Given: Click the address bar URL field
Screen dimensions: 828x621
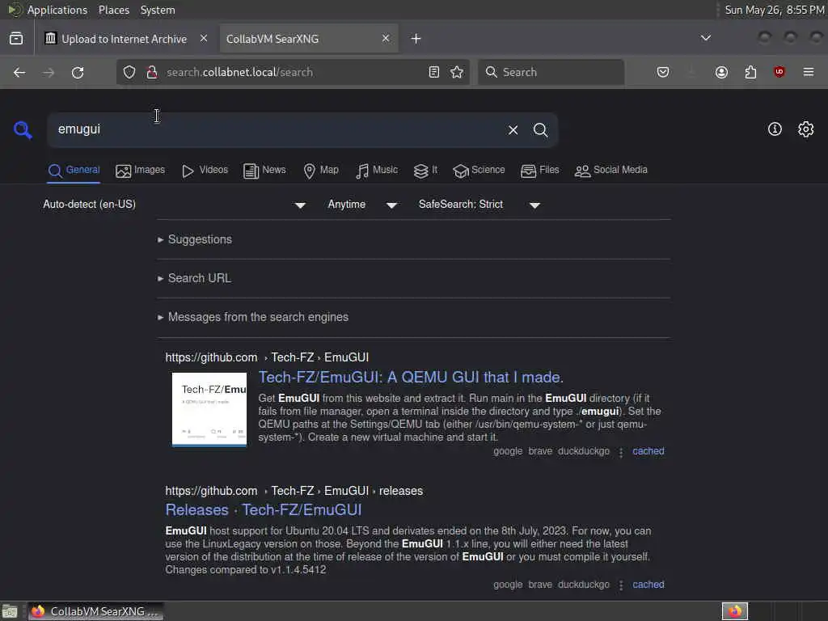Looking at the screenshot, I should [293, 72].
